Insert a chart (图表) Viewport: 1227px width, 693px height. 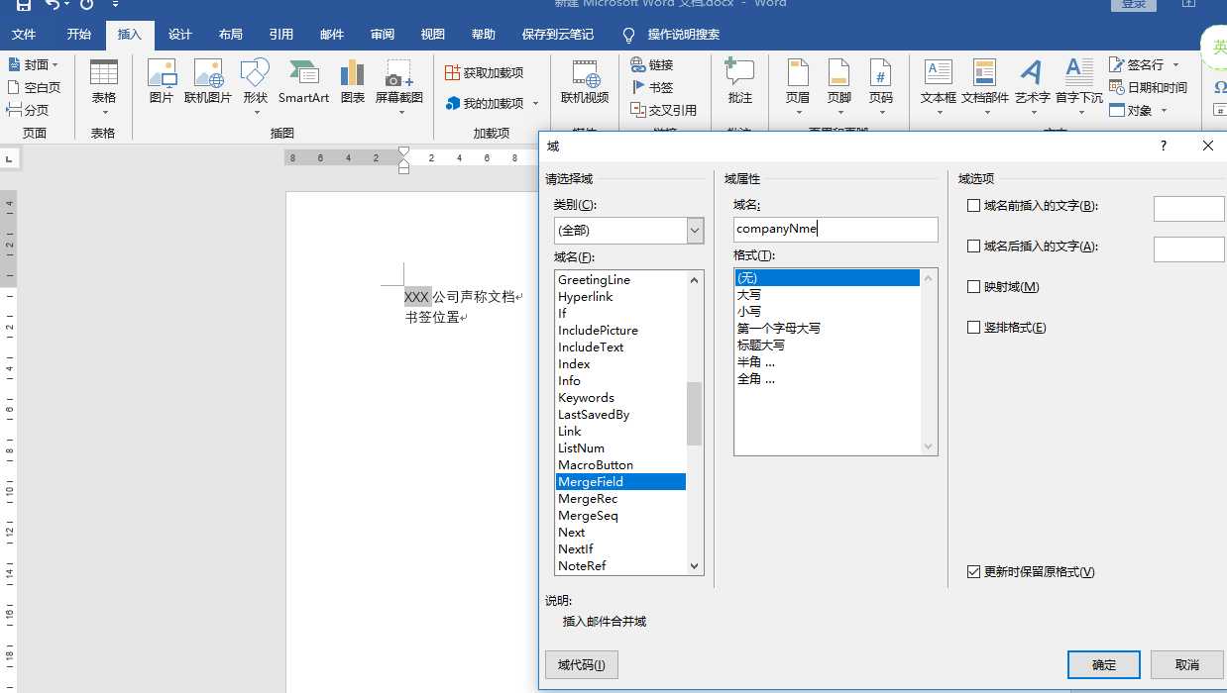point(352,82)
